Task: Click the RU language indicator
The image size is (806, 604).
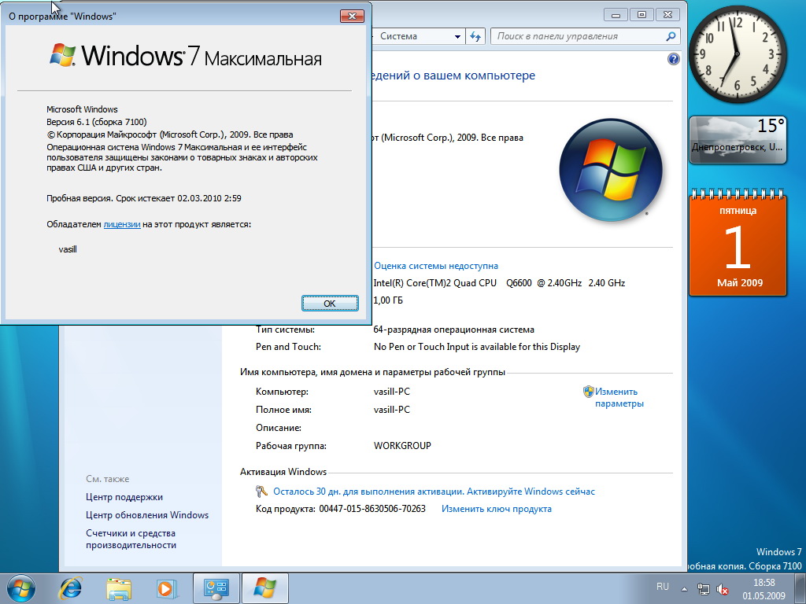Action: [x=663, y=587]
